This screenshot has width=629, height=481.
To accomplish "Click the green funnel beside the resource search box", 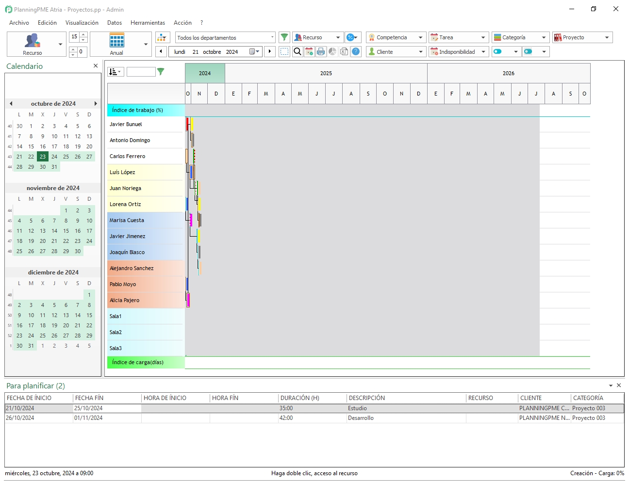I will tap(161, 72).
